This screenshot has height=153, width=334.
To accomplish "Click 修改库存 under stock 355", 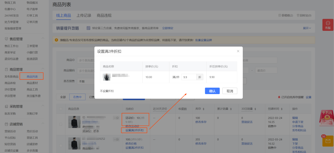I will [201, 144].
